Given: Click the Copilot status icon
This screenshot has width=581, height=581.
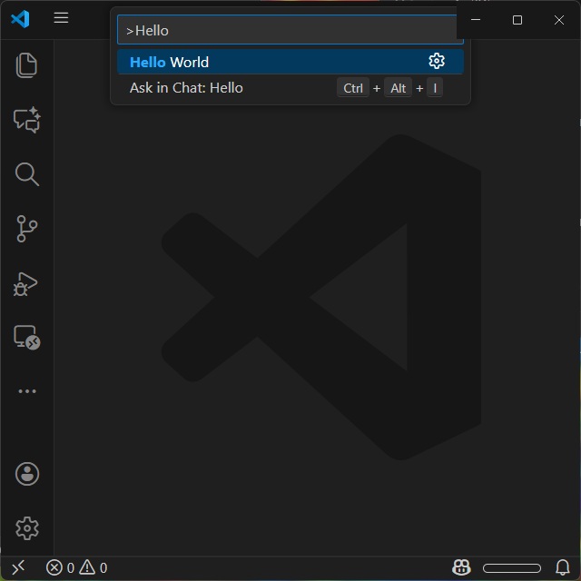Looking at the screenshot, I should 461,567.
